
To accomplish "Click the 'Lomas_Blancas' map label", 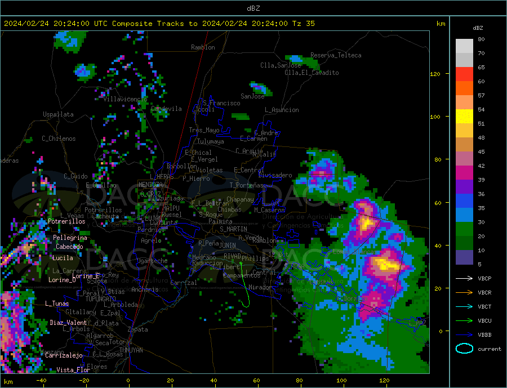I will pos(354,252).
